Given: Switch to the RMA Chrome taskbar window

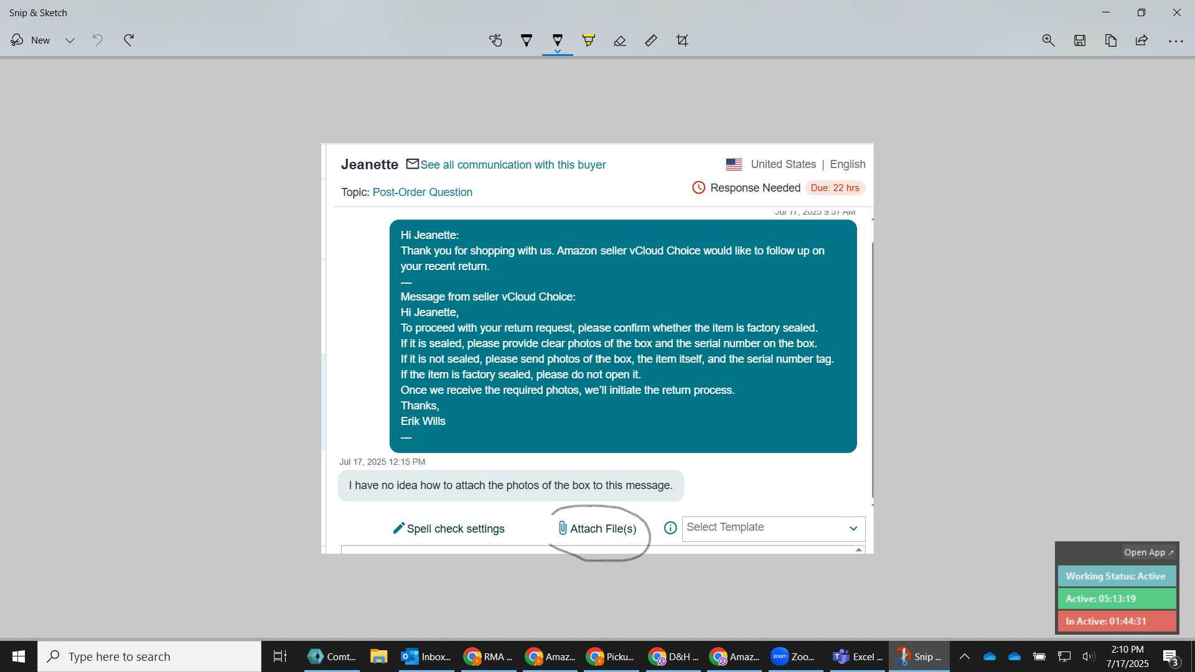Looking at the screenshot, I should pyautogui.click(x=489, y=656).
